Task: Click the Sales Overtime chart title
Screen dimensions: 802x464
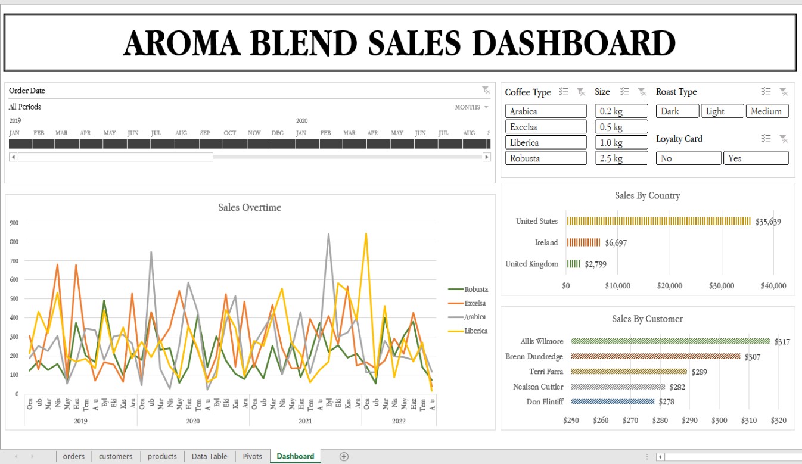Action: [x=250, y=207]
